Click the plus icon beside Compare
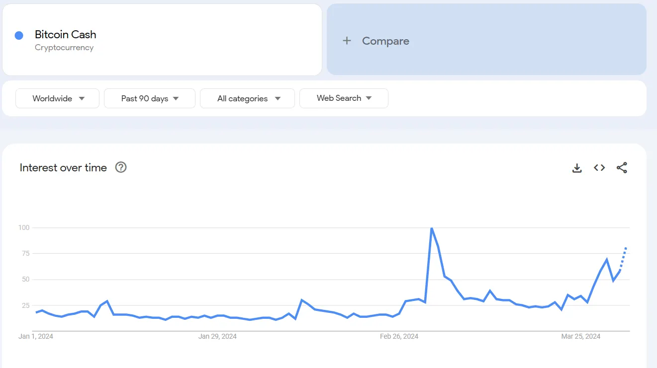Viewport: 657px width, 368px height. click(347, 41)
